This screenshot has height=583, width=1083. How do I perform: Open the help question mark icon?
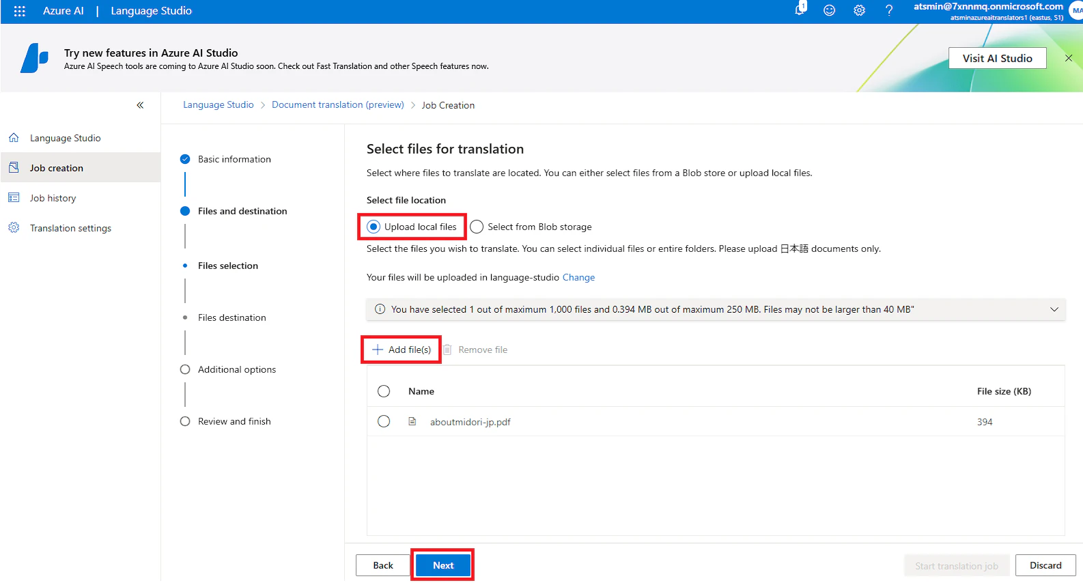coord(889,10)
